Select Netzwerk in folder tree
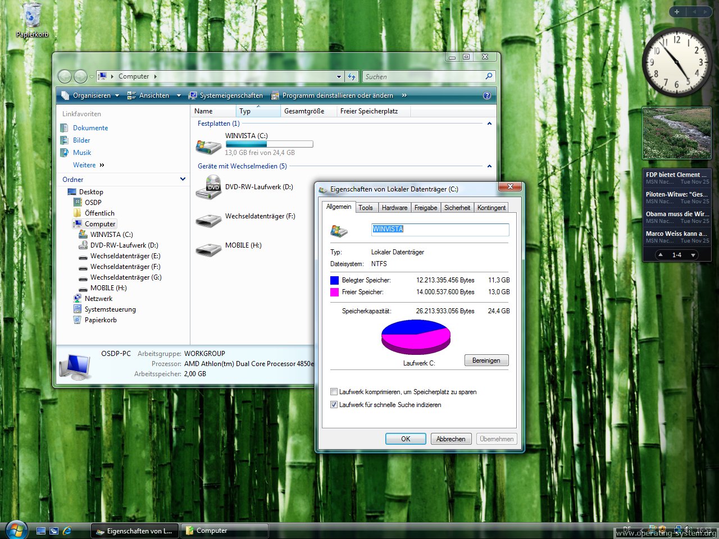Screen dimensions: 719x539 98,299
